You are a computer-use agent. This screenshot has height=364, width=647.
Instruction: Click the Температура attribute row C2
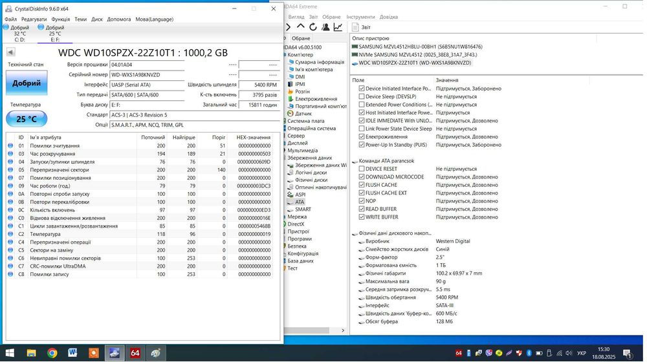tap(140, 234)
